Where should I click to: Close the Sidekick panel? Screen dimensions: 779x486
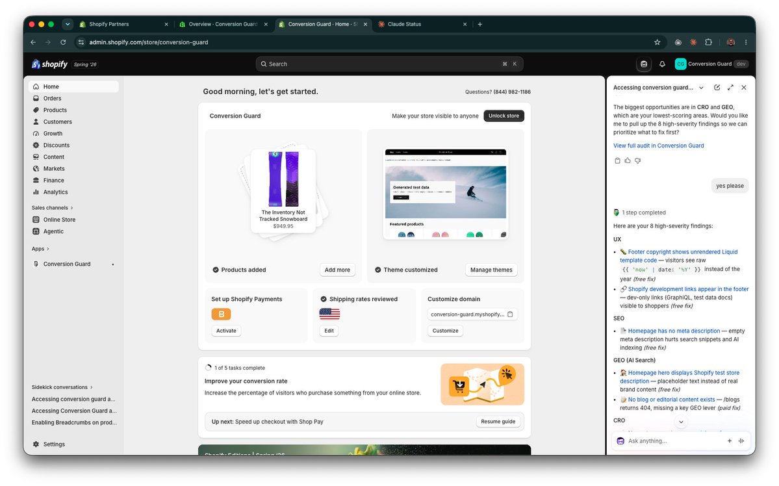click(x=744, y=88)
